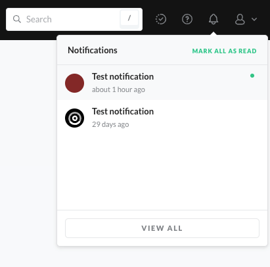
Task: Click the '29 days ago' timestamp
Action: point(110,124)
